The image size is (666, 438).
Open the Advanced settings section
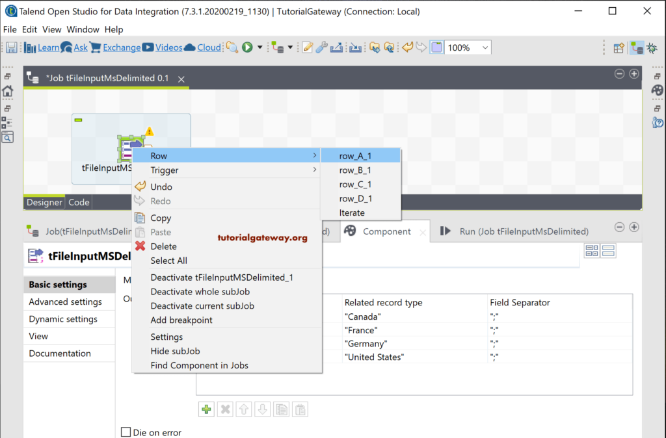click(x=69, y=302)
